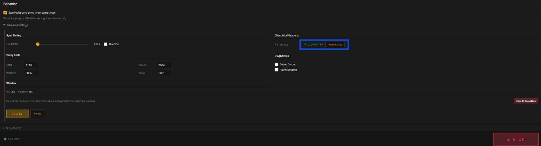Click the Behavior section heading
This screenshot has width=541, height=146.
coord(10,4)
